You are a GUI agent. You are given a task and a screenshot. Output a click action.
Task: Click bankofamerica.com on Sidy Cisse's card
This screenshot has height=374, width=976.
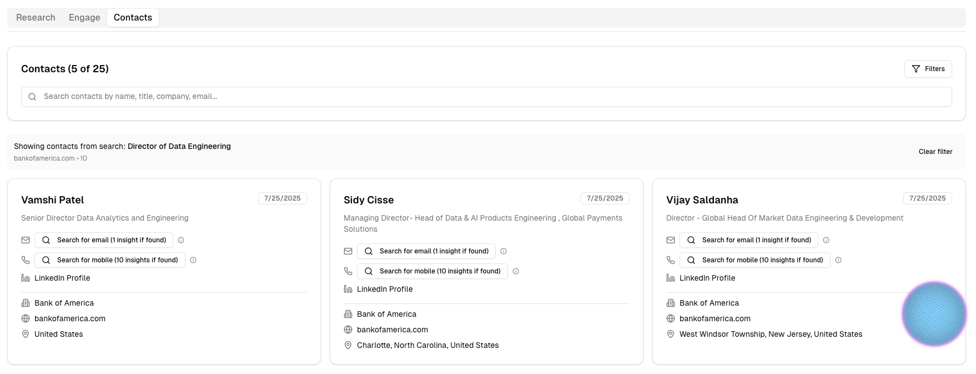click(x=392, y=330)
